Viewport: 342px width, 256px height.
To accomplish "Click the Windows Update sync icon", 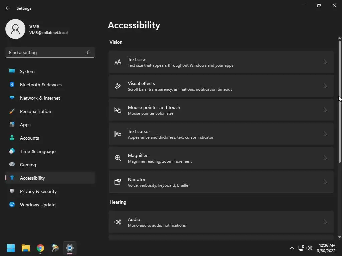I will coord(12,205).
